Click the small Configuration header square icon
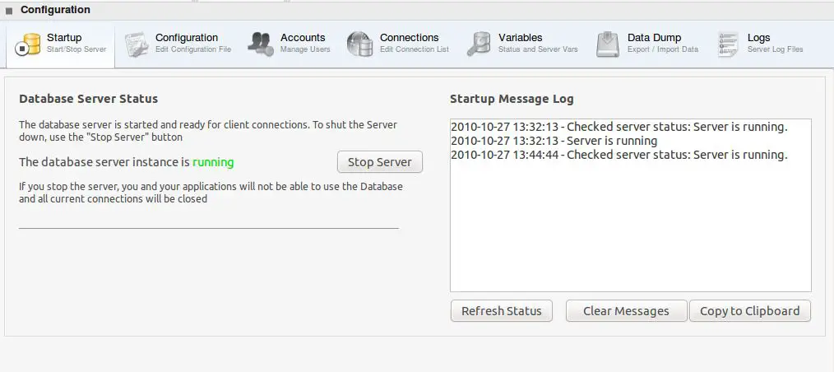Screen dimensions: 834x372 pyautogui.click(x=9, y=11)
